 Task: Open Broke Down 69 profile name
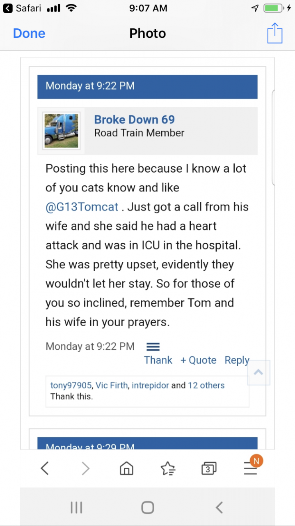click(135, 120)
